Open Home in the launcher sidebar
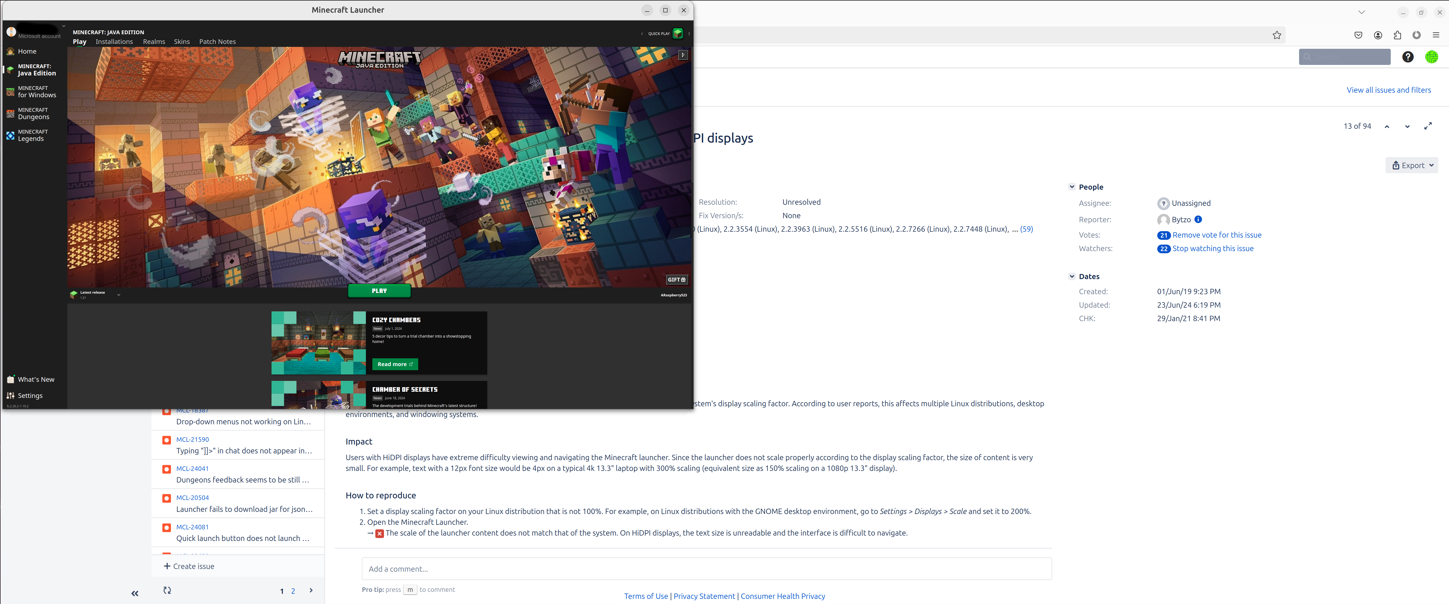Viewport: 1449px width, 604px height. 26,51
